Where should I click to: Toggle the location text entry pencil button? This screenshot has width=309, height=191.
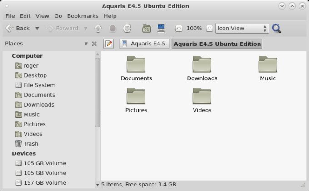108,44
